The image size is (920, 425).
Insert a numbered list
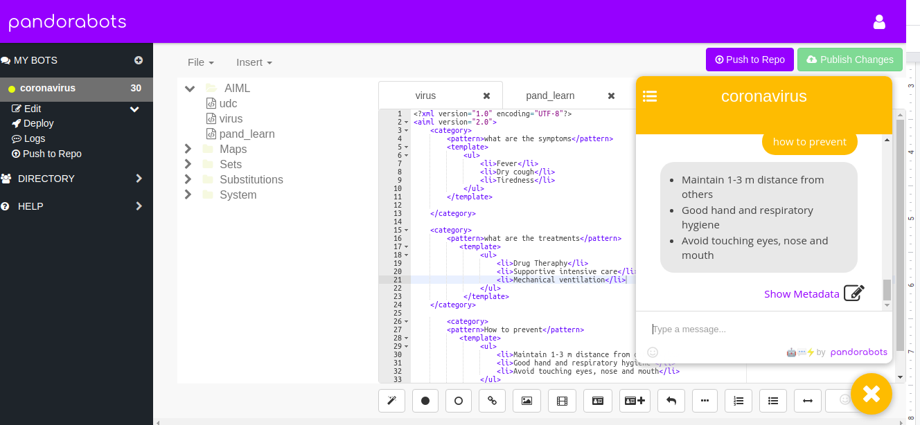pos(738,400)
